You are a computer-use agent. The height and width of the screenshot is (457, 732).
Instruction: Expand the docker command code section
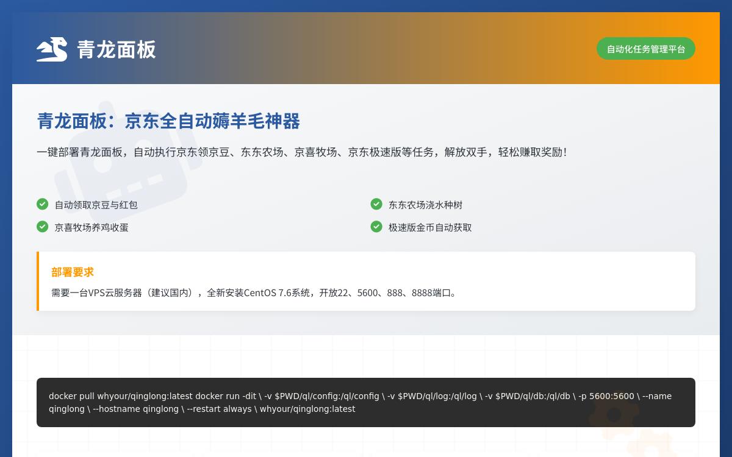[366, 402]
